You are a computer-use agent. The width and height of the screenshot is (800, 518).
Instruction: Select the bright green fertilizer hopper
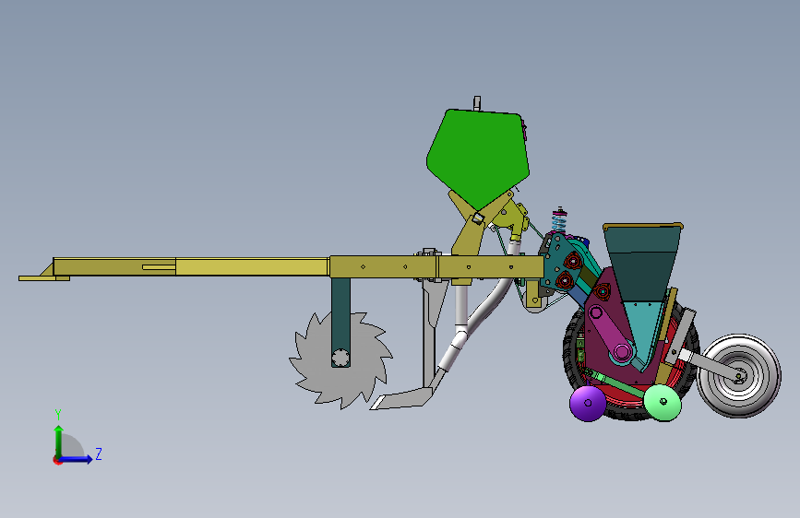click(x=478, y=158)
